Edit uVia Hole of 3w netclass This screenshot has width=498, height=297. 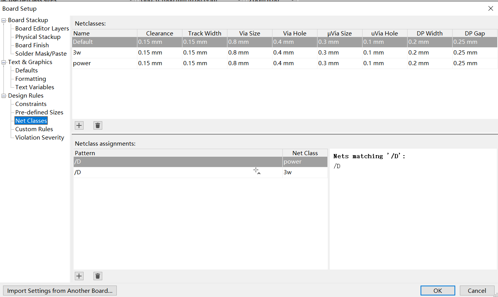pyautogui.click(x=385, y=53)
